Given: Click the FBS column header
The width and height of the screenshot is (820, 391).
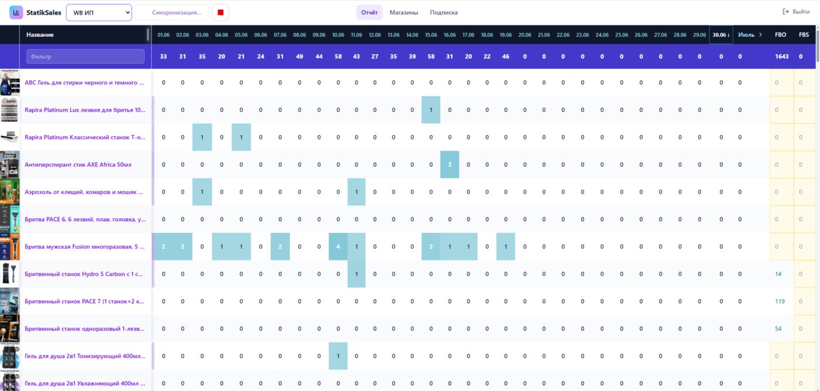Looking at the screenshot, I should 804,35.
